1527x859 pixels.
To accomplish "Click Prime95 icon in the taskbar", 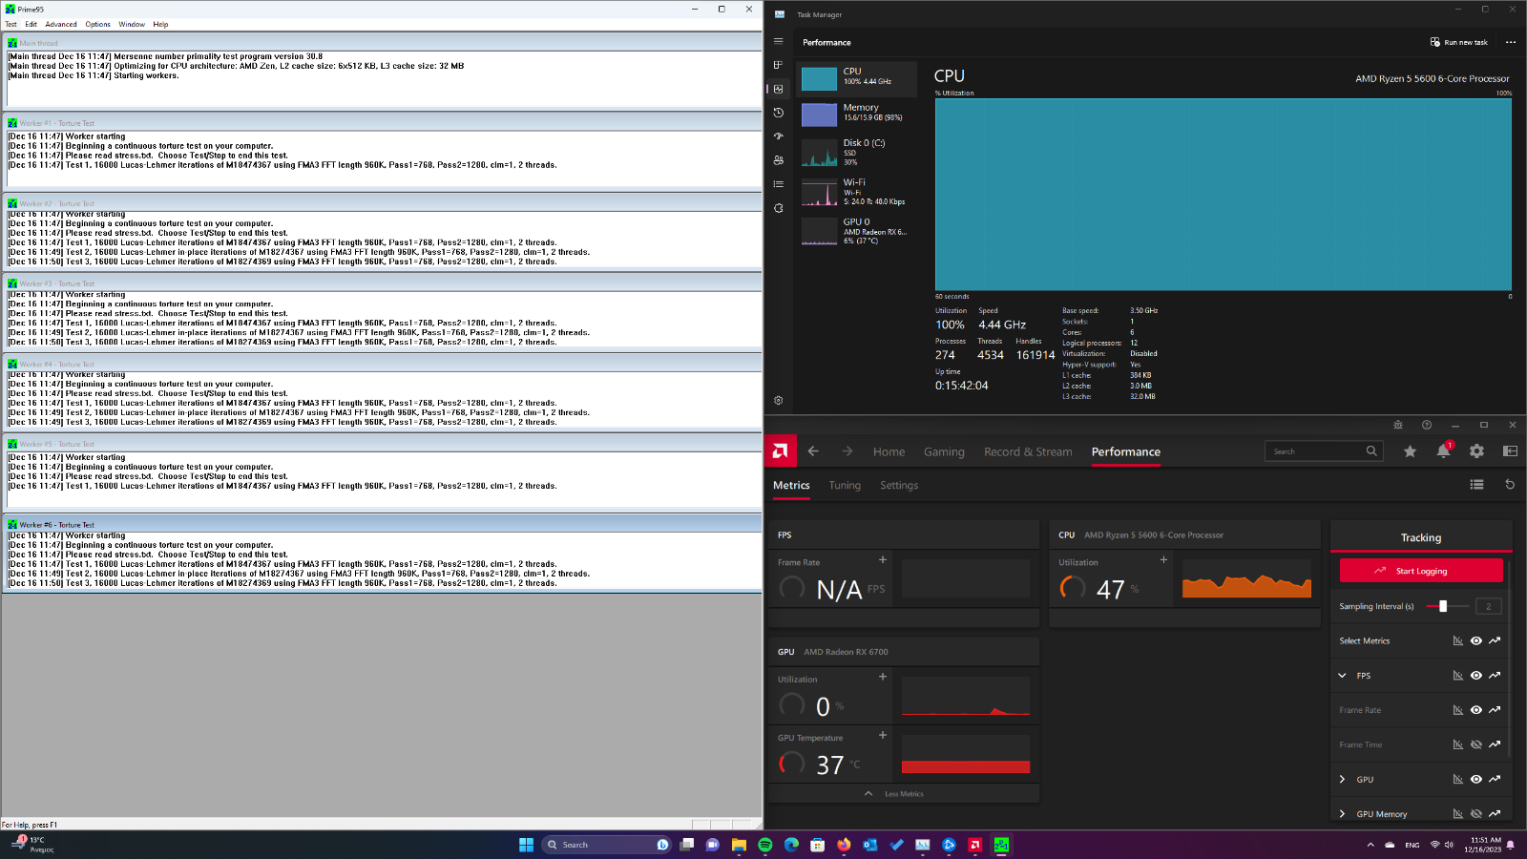I will pyautogui.click(x=1001, y=845).
